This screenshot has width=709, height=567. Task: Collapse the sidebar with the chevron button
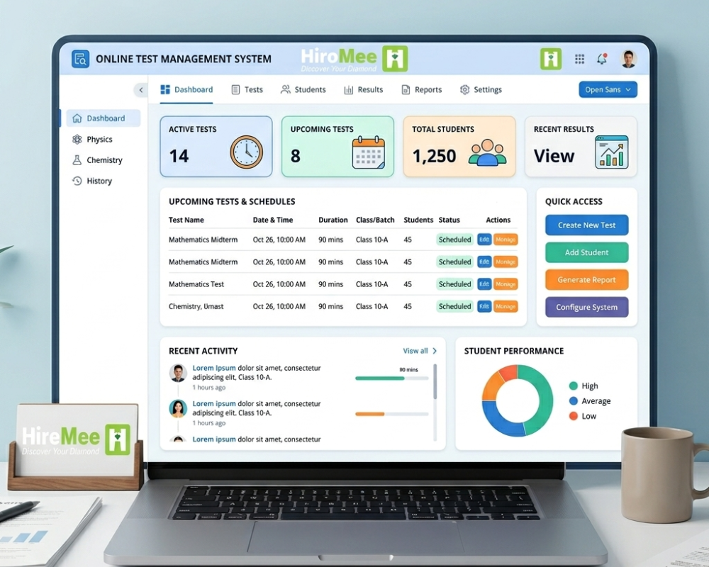140,90
